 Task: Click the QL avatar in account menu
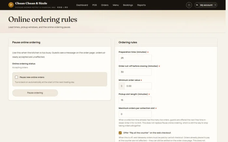197,5
